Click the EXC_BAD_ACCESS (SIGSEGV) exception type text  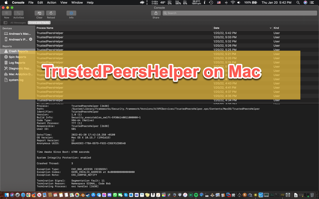[89, 169]
